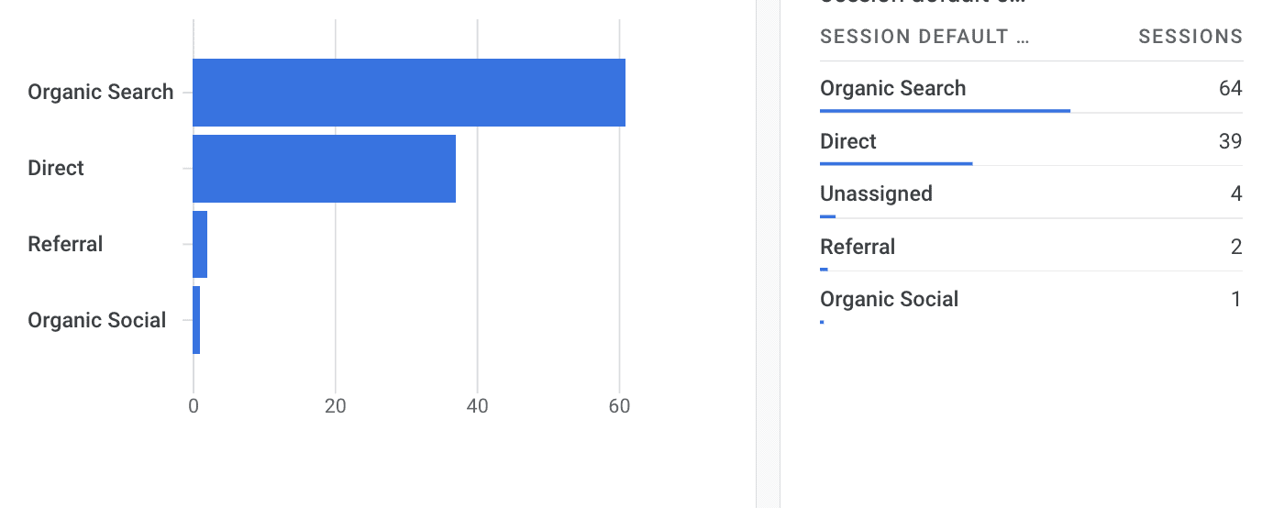The height and width of the screenshot is (508, 1273).
Task: Click the Organic Search axis label
Action: [101, 93]
